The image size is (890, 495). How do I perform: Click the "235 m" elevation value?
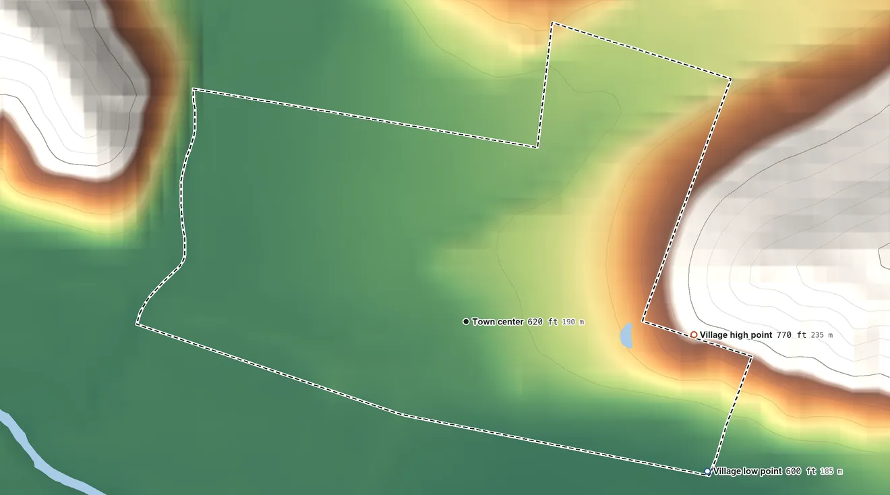821,335
